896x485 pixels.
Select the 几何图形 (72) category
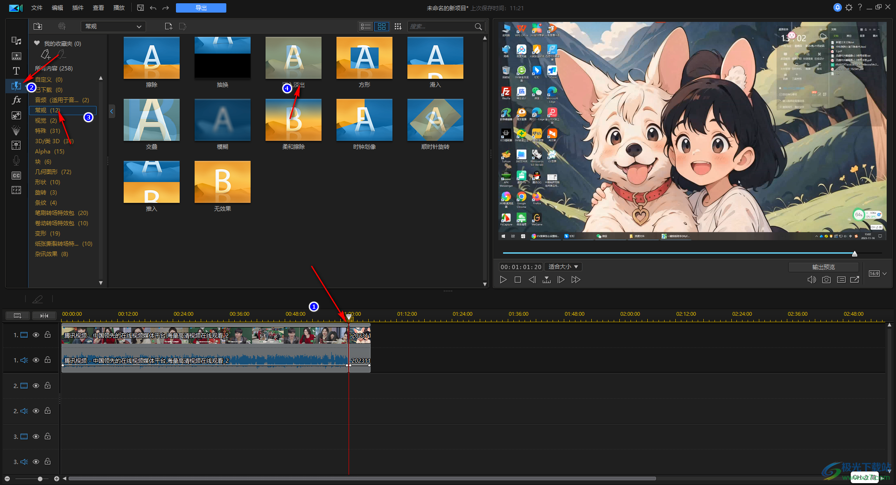point(53,172)
